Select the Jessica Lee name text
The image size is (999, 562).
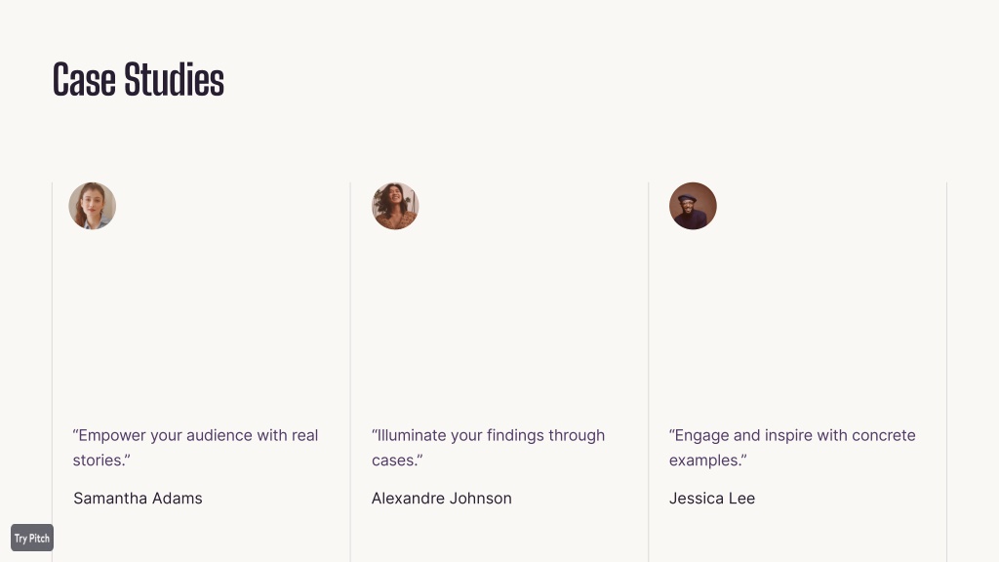point(711,499)
